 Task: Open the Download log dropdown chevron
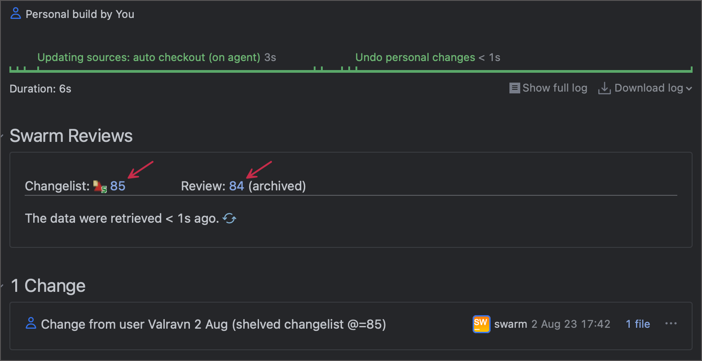[689, 88]
